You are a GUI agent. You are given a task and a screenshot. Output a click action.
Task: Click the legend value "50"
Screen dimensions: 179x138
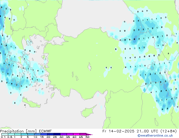click(87, 137)
